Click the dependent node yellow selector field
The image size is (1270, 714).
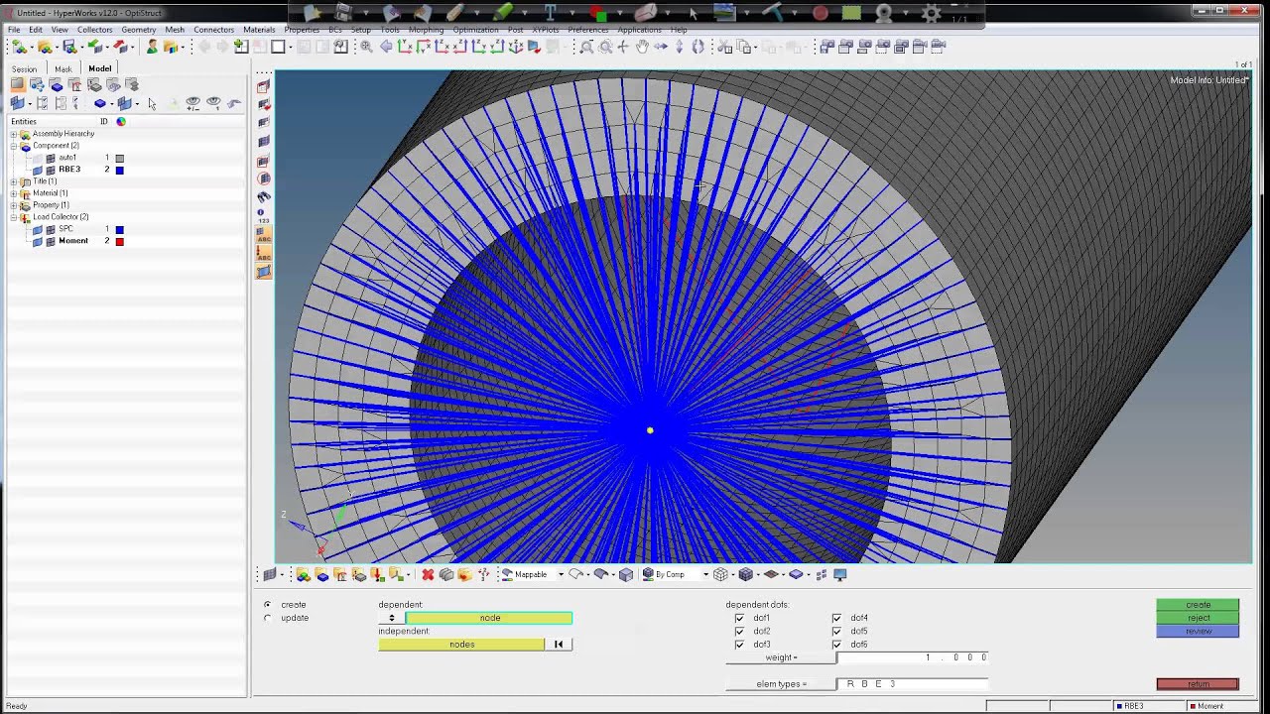(489, 618)
